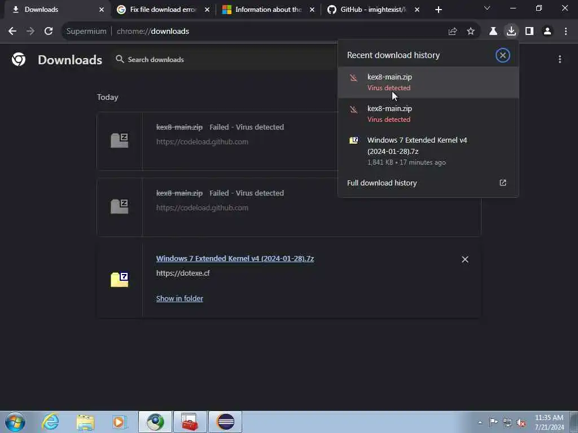
Task: Open the red toolbox taskbar app
Action: pos(190,422)
